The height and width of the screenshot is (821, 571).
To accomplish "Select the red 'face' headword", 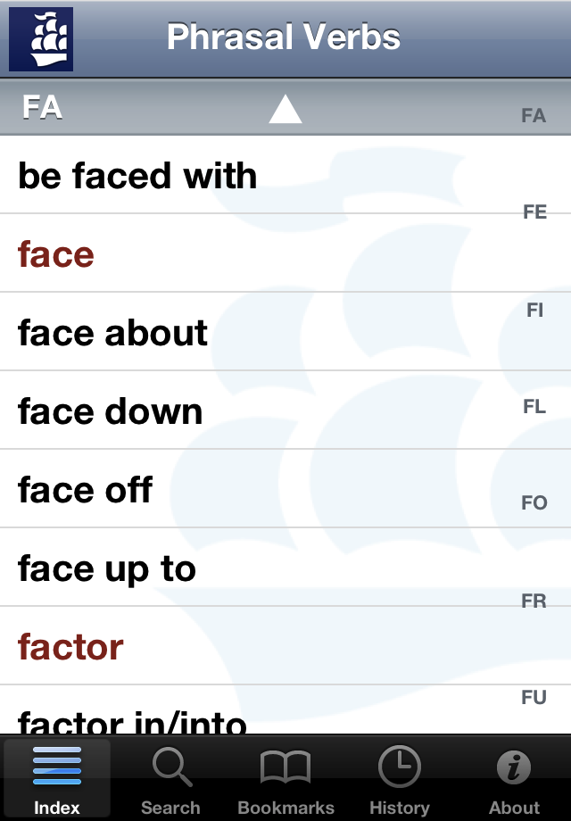I will point(56,254).
